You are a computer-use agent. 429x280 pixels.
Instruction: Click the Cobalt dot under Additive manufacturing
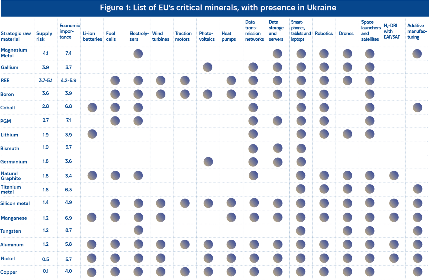417,108
